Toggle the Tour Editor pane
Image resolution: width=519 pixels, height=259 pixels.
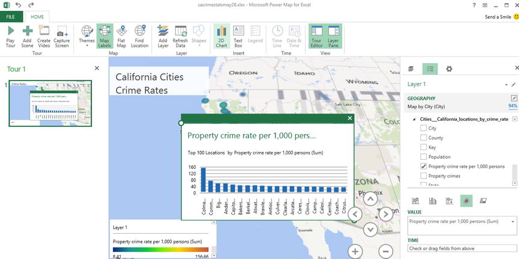coord(317,37)
